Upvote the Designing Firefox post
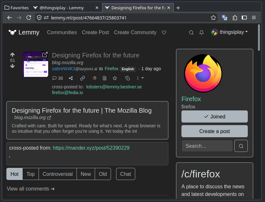Viewport: 265px width, 202px height. [12, 55]
